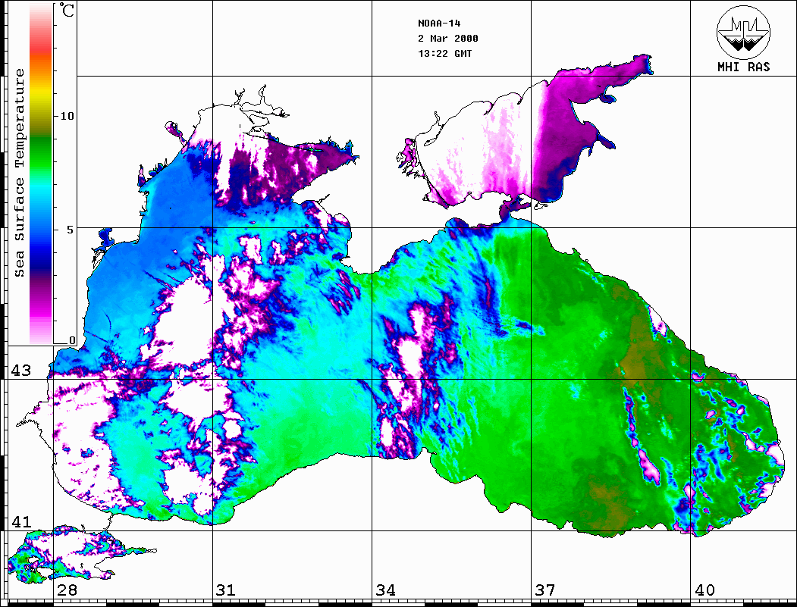797x607 pixels.
Task: Click longitude label '28'
Action: pos(67,590)
